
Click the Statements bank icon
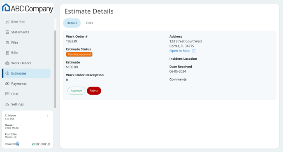[x=7, y=32]
